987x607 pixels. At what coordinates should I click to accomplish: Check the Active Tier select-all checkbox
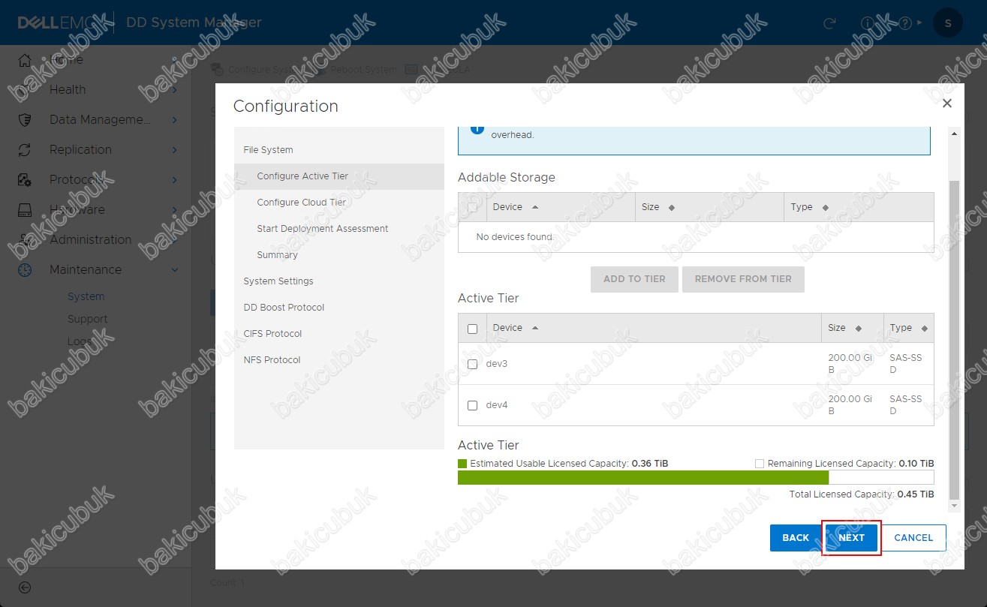pos(472,329)
